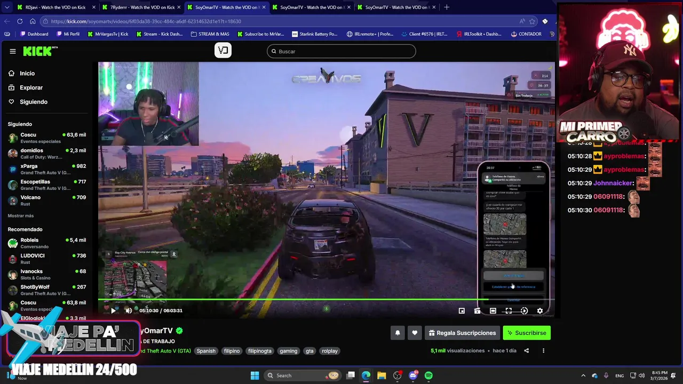683x384 pixels.
Task: Open File Explorer from the taskbar
Action: tap(382, 375)
